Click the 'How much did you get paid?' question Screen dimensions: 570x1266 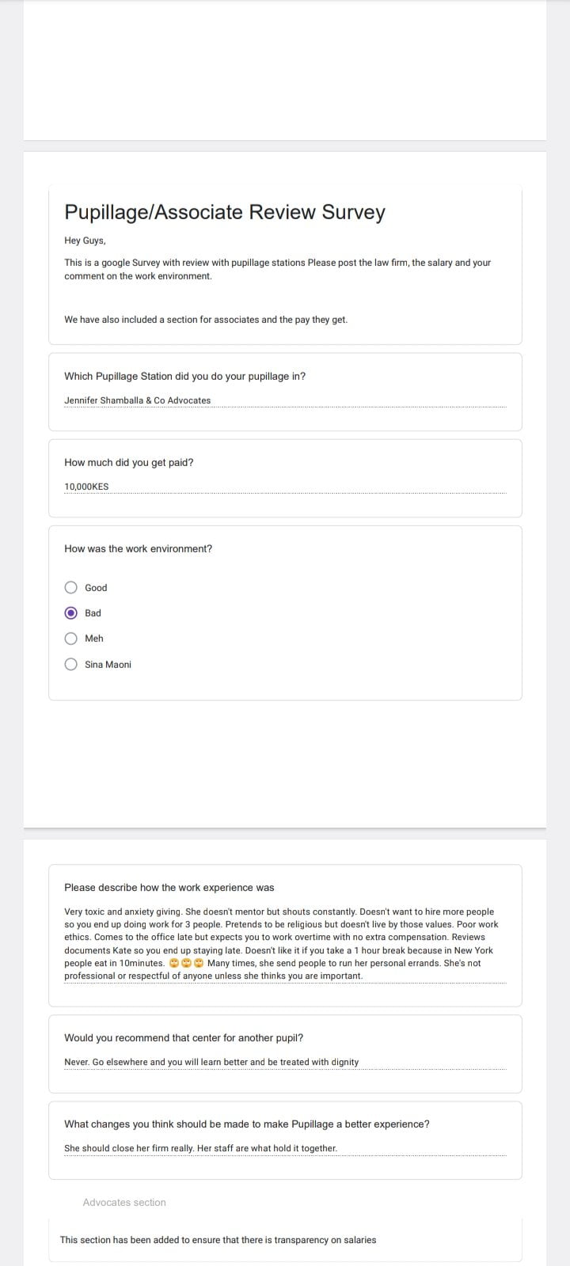129,462
